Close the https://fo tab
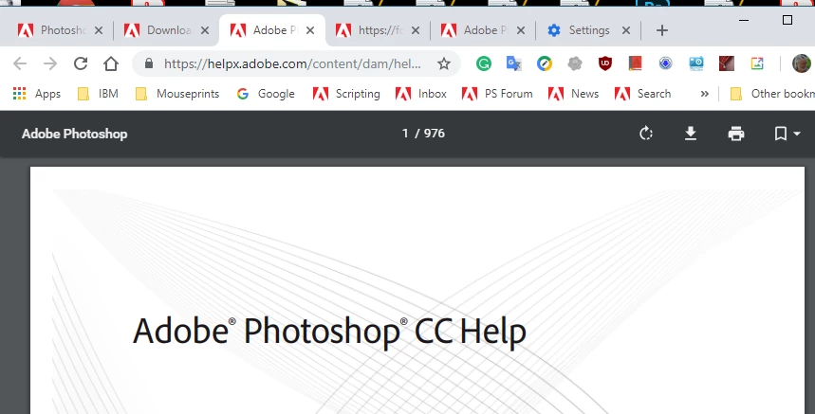This screenshot has height=414, width=815. click(x=416, y=30)
